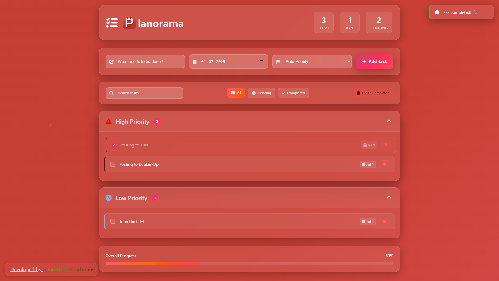Uncheck the Posting to TRN checkbox
Screen dimensions: 499x281
point(114,145)
